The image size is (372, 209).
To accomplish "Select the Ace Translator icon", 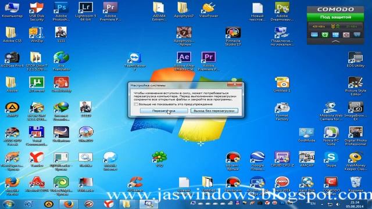I will click(x=61, y=62).
